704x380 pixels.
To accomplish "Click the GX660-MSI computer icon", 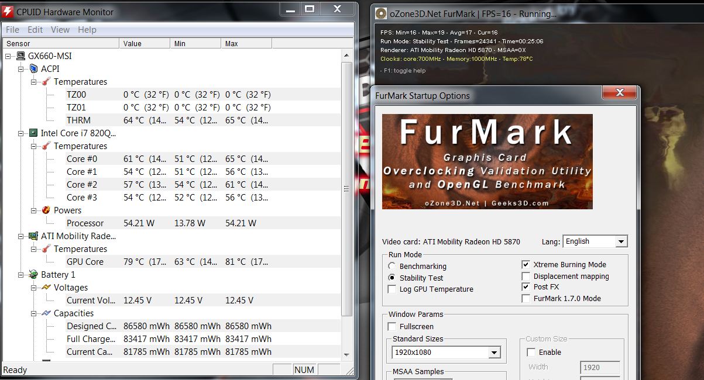I will point(20,56).
